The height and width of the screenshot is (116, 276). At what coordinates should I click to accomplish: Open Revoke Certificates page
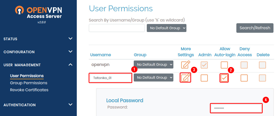click(29, 90)
